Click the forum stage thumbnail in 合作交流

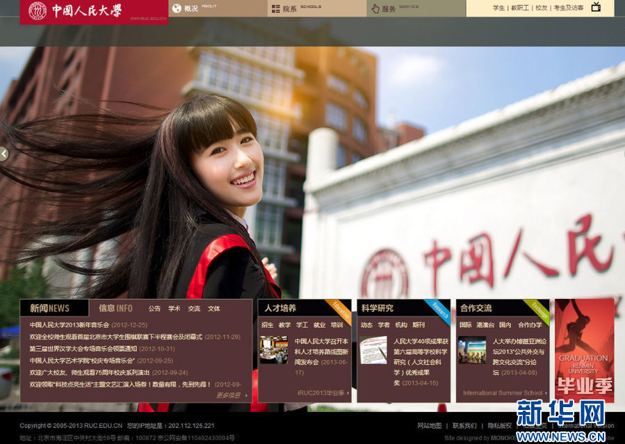click(472, 350)
